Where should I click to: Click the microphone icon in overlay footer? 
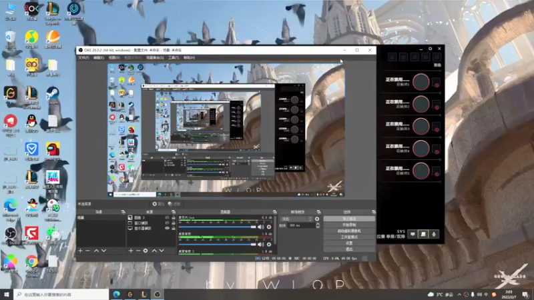click(434, 234)
